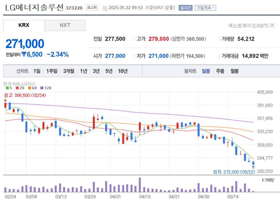The height and width of the screenshot is (206, 280).
Task: Click the 코스피 market badge
Action: pyautogui.click(x=92, y=8)
